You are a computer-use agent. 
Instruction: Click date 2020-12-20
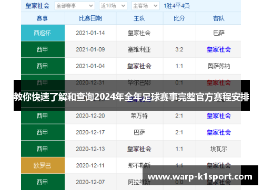coord(90,115)
